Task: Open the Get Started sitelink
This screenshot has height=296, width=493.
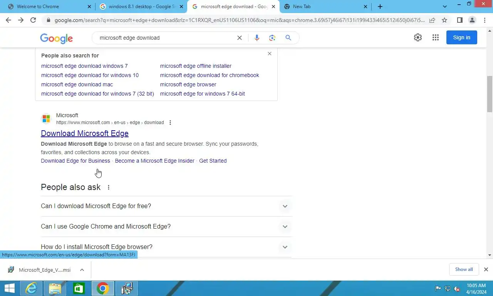Action: coord(213,161)
